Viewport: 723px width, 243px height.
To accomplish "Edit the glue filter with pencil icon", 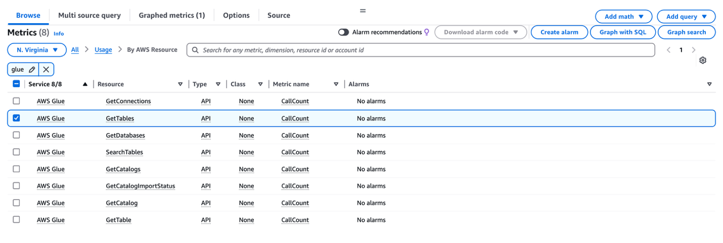I will coord(32,70).
